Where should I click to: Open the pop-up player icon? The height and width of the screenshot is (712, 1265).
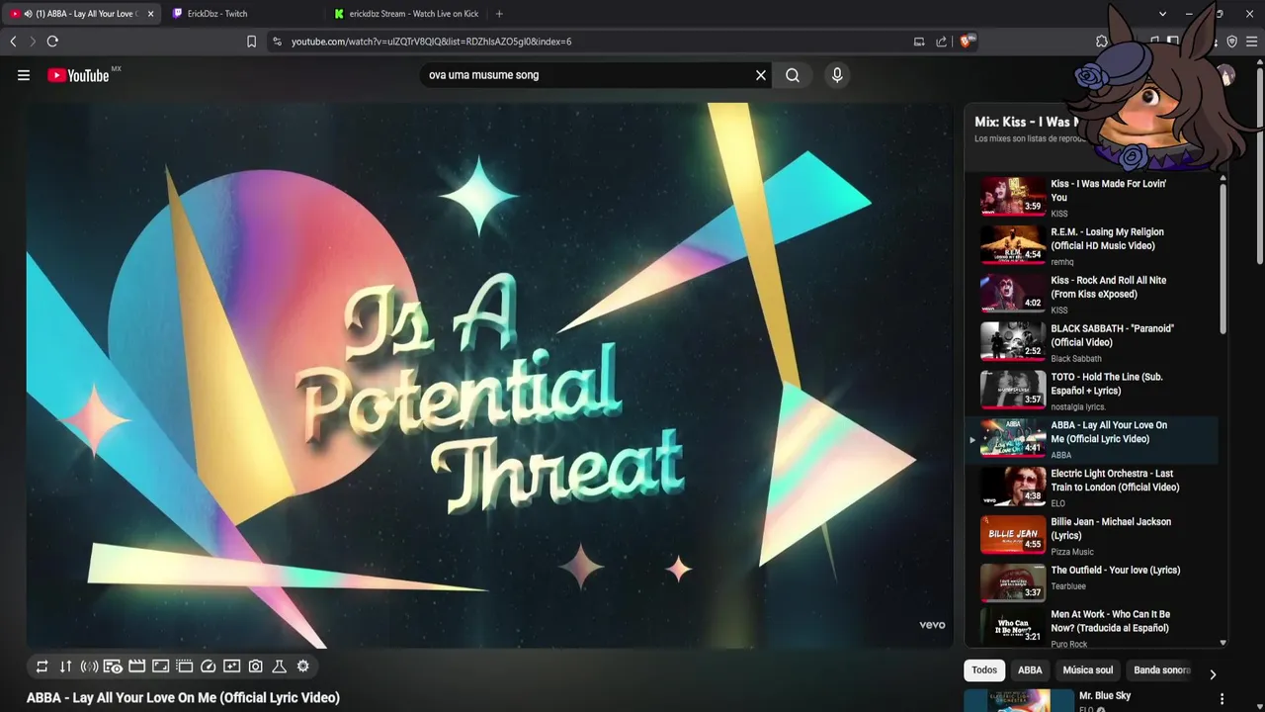184,667
